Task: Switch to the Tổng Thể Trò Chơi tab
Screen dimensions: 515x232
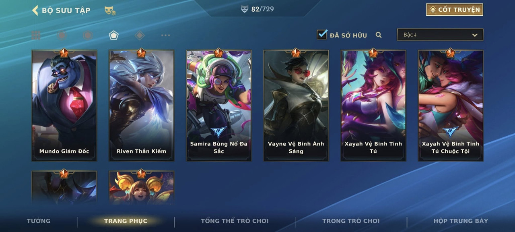Action: pyautogui.click(x=235, y=221)
